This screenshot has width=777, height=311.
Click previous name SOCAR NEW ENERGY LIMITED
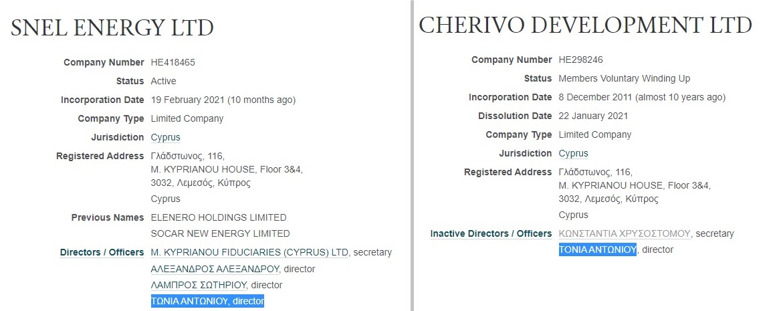(221, 233)
